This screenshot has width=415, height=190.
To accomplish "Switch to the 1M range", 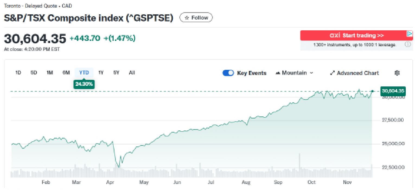I will [x=50, y=73].
